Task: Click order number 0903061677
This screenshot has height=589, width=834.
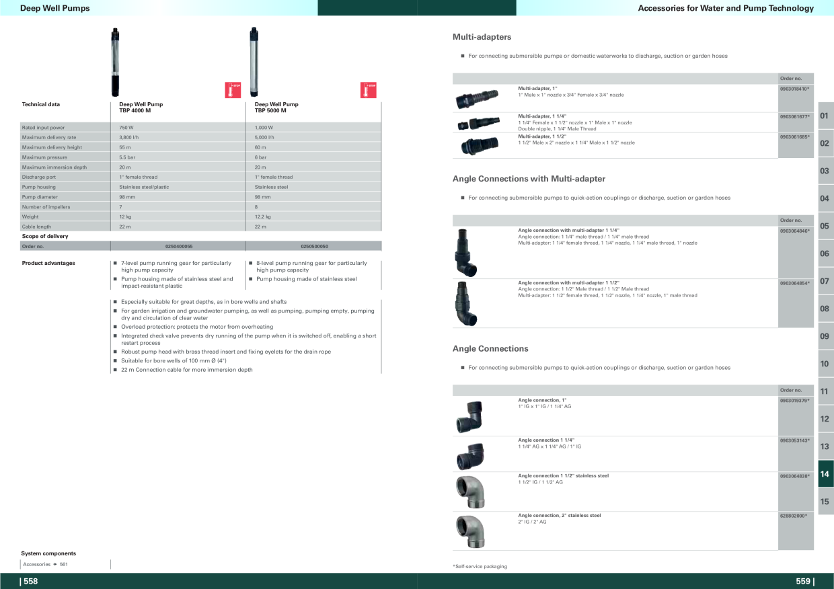Action: click(794, 116)
